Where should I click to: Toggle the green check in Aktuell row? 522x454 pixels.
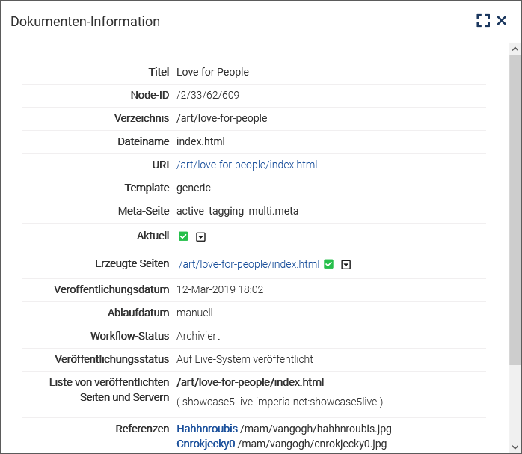(183, 236)
